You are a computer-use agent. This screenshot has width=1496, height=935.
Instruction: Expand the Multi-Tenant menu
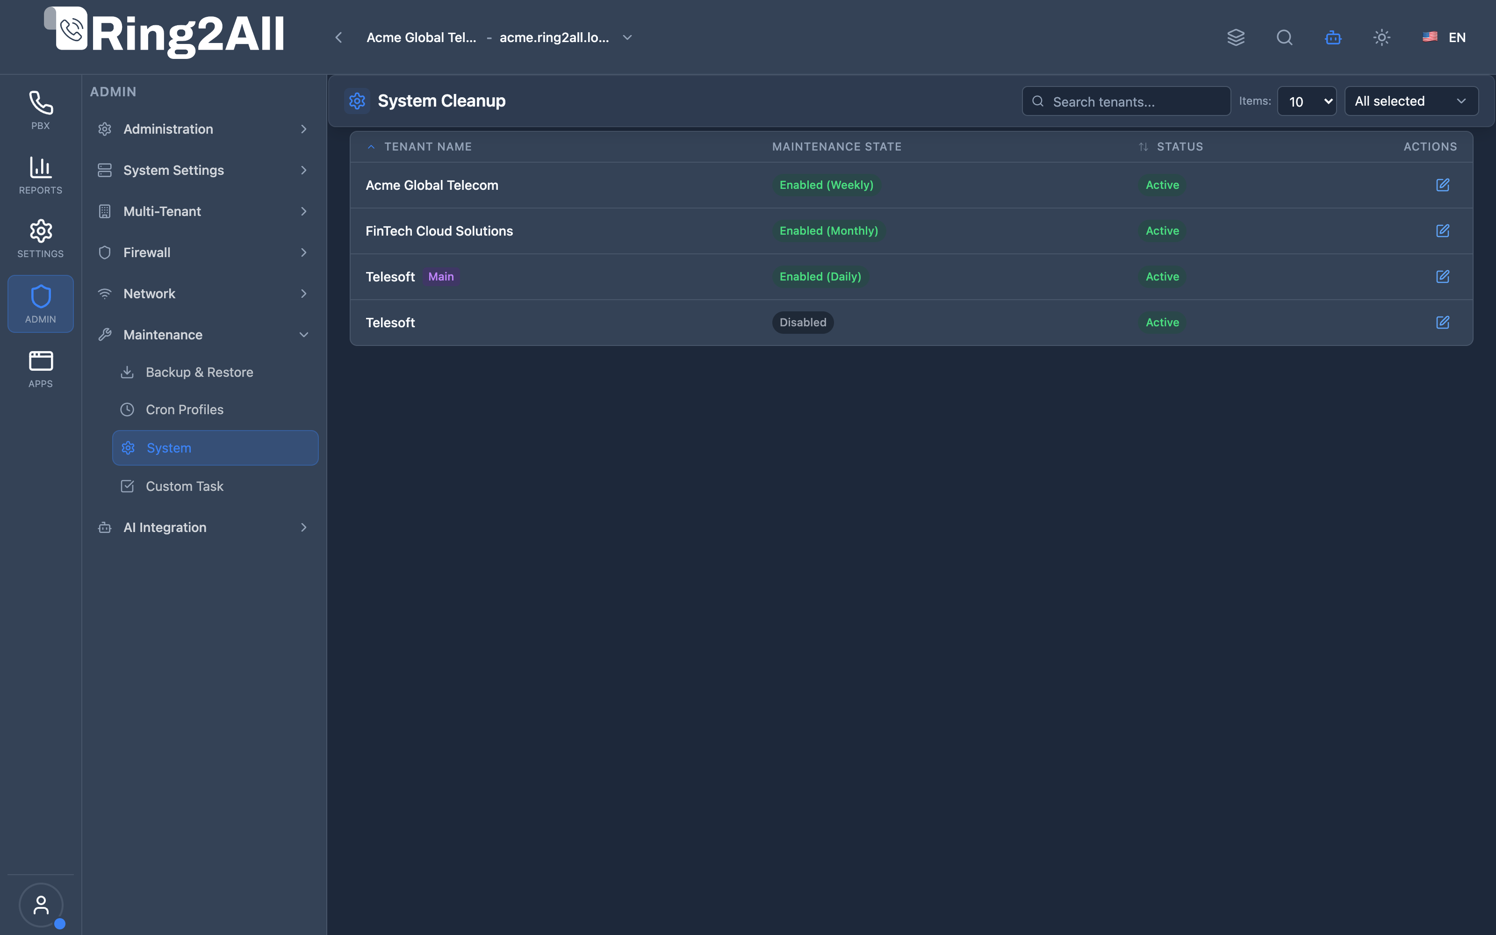tap(203, 211)
